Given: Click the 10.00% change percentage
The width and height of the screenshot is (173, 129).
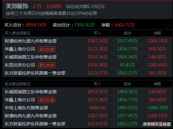Looking at the screenshot, I should pos(54,6).
